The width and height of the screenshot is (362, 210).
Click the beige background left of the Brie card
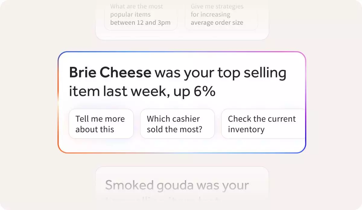[29, 102]
